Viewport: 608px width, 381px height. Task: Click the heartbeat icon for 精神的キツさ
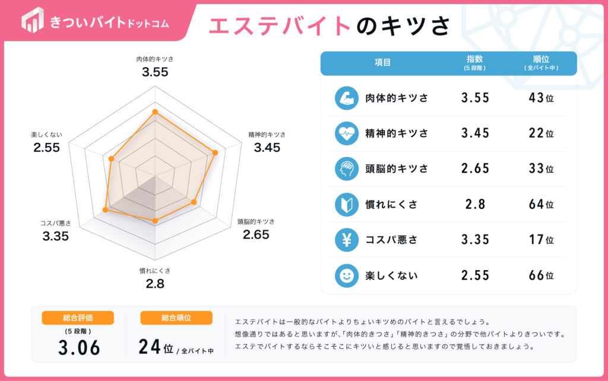pos(346,134)
